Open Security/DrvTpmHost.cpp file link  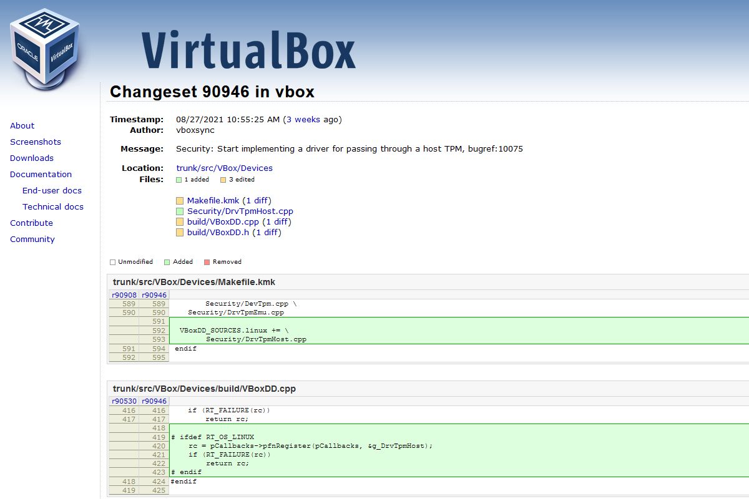pos(240,211)
